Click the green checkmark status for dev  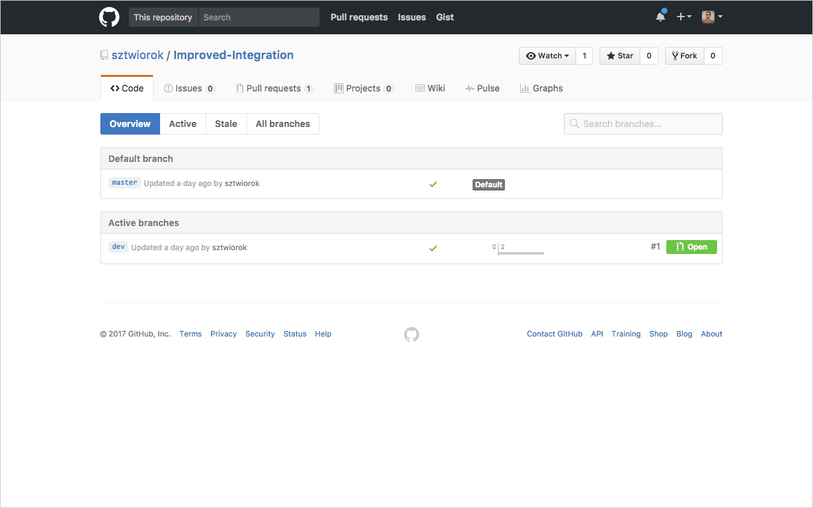(433, 248)
